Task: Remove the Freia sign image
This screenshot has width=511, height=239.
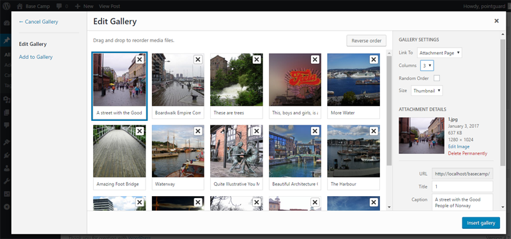Action: (x=315, y=59)
